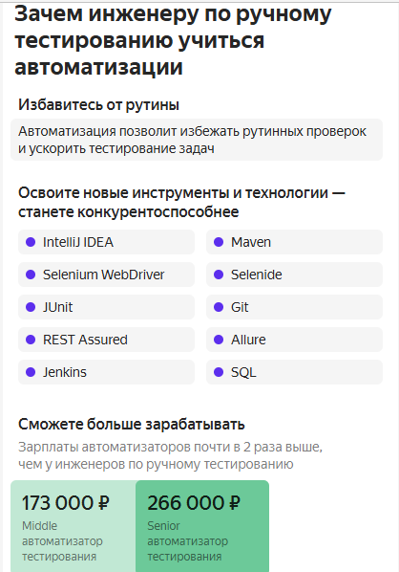
Task: Click the purple dot beside Selenium WebDriver
Action: click(x=31, y=275)
